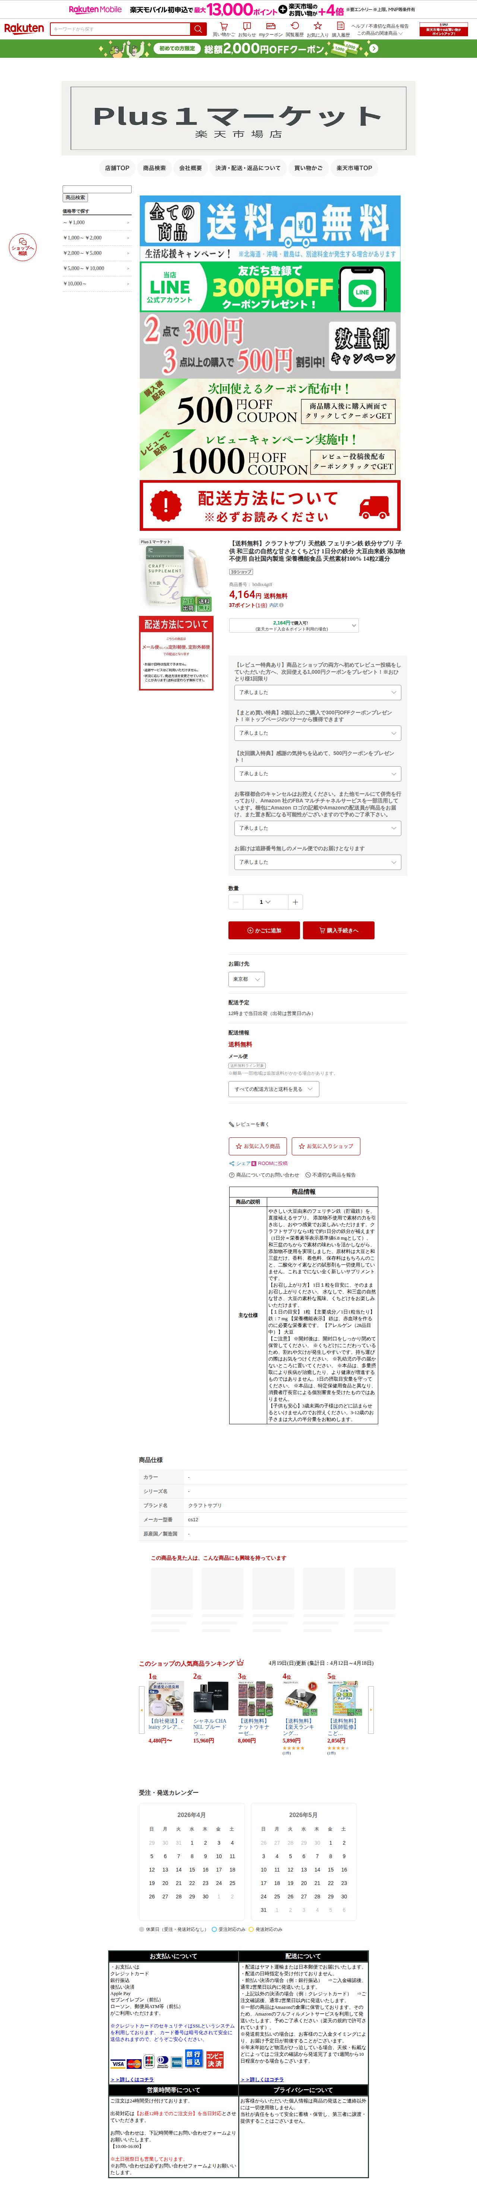This screenshot has width=477, height=2186.
Task: Go to the 楽天市場TOP tab
Action: [354, 168]
